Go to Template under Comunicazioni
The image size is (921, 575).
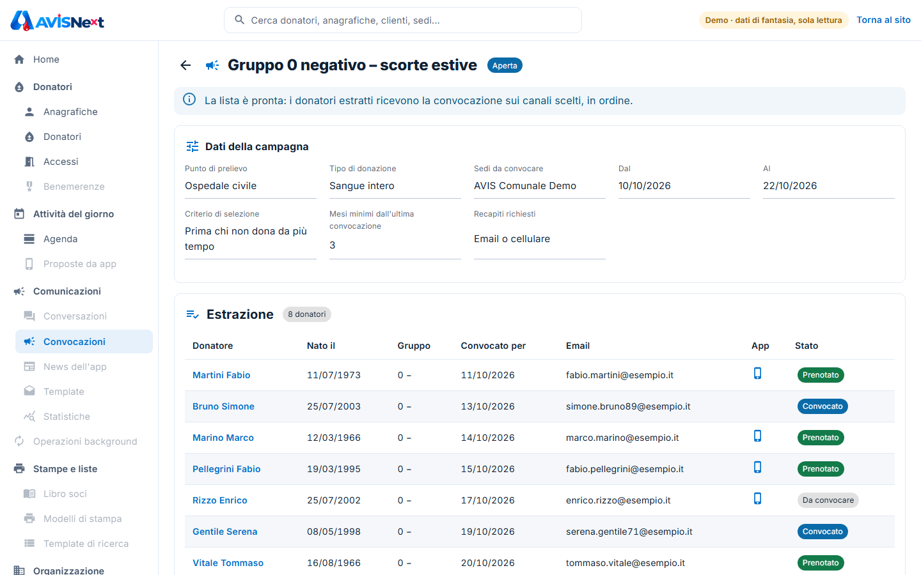pyautogui.click(x=84, y=392)
